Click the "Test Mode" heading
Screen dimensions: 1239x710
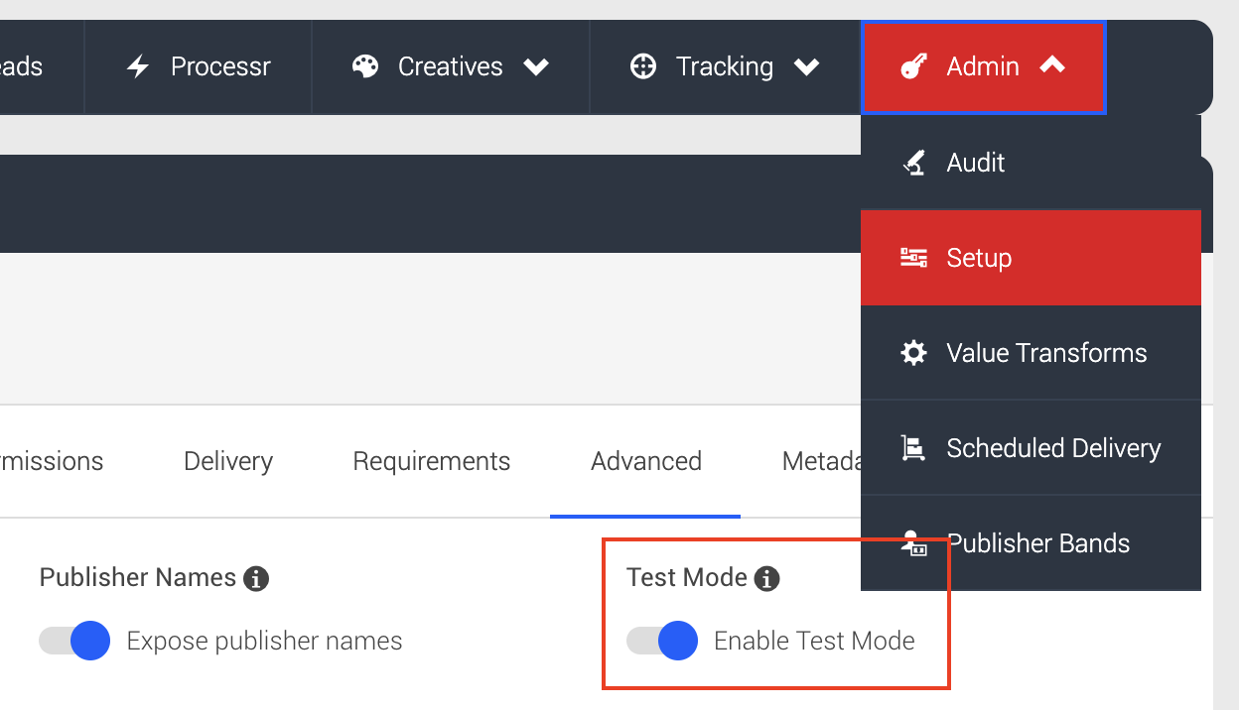tap(687, 577)
